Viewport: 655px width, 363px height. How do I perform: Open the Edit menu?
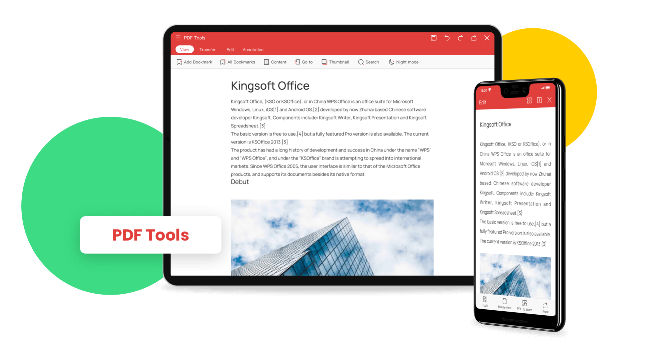[231, 50]
